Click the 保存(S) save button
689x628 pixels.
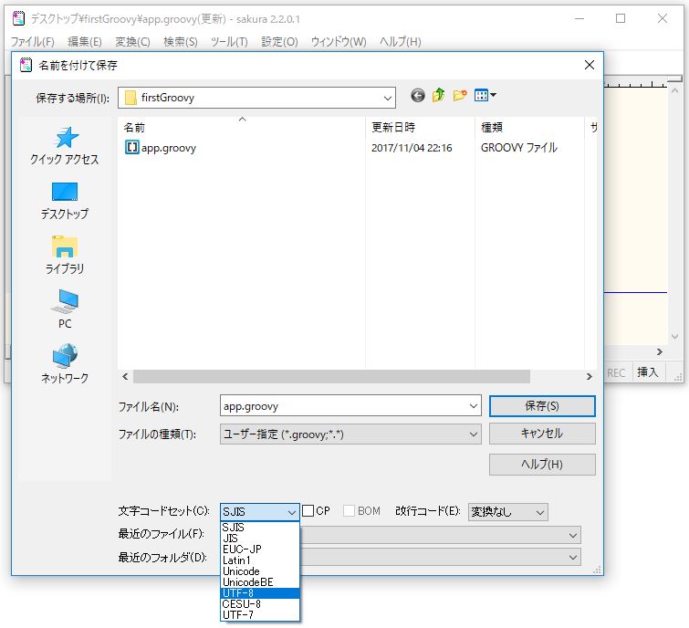pos(542,405)
